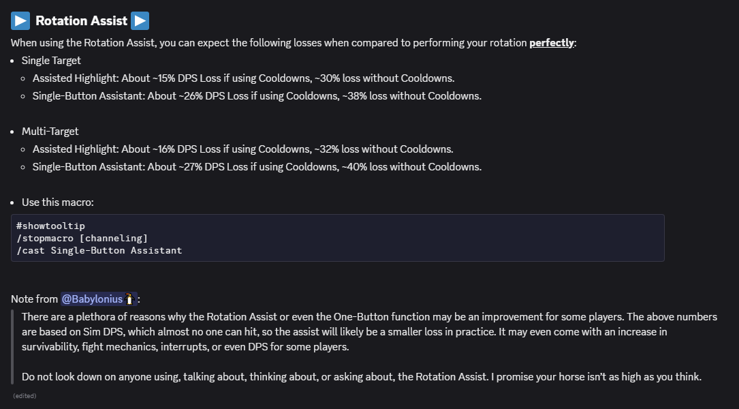Click the ~27% DPS Loss Single-Button line
The width and height of the screenshot is (739, 409).
click(x=257, y=167)
